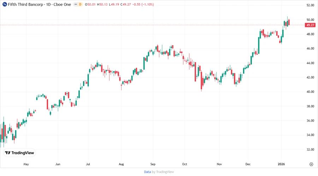The height and width of the screenshot is (176, 318).
Task: Click the close value C49.27
Action: pos(125,5)
